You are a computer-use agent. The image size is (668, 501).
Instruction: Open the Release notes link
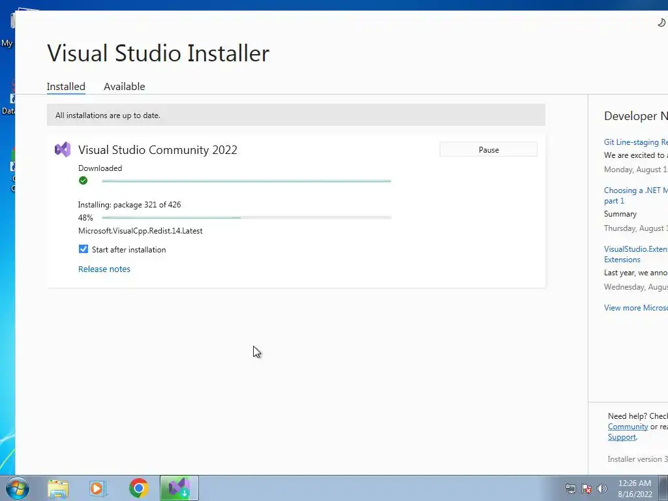(104, 269)
